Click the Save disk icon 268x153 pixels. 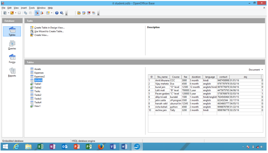(x=19, y=13)
